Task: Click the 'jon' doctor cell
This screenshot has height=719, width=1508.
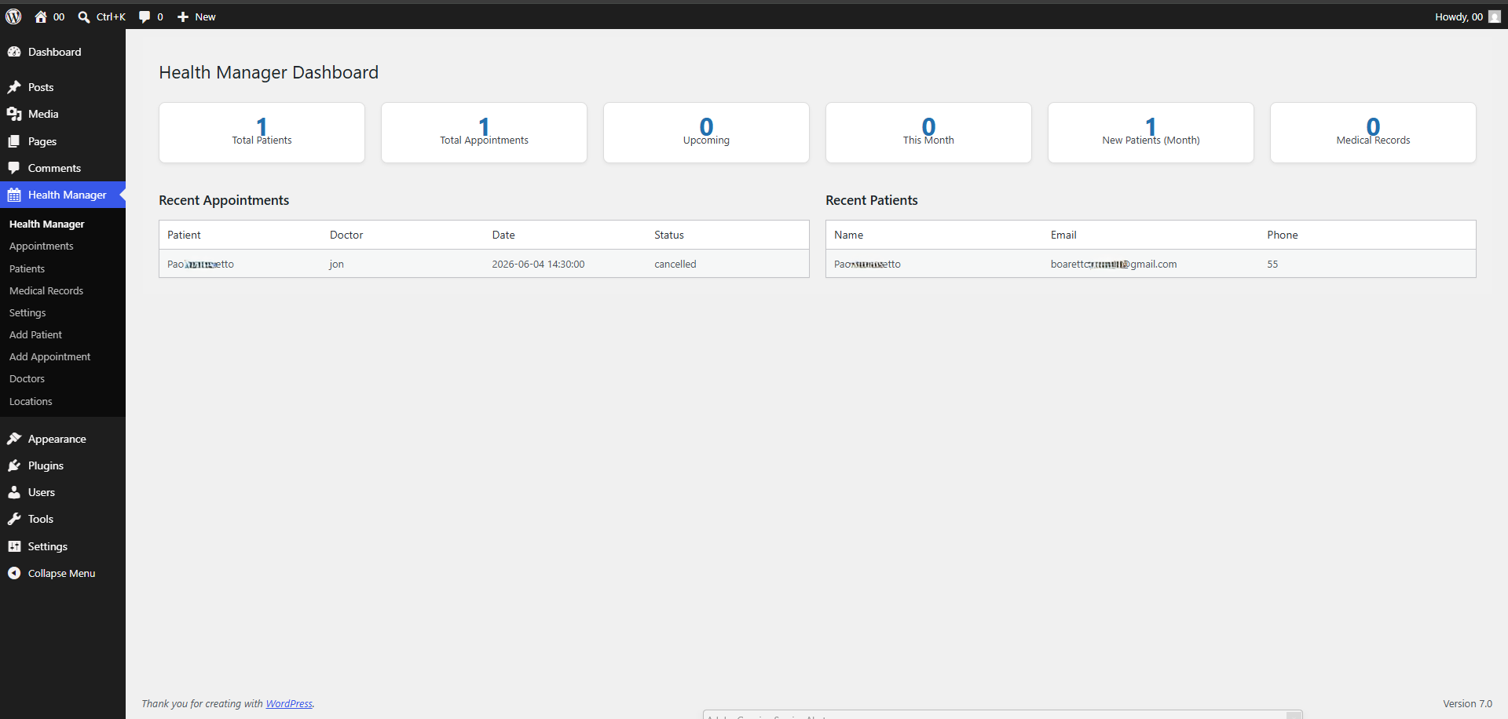Action: coord(336,264)
